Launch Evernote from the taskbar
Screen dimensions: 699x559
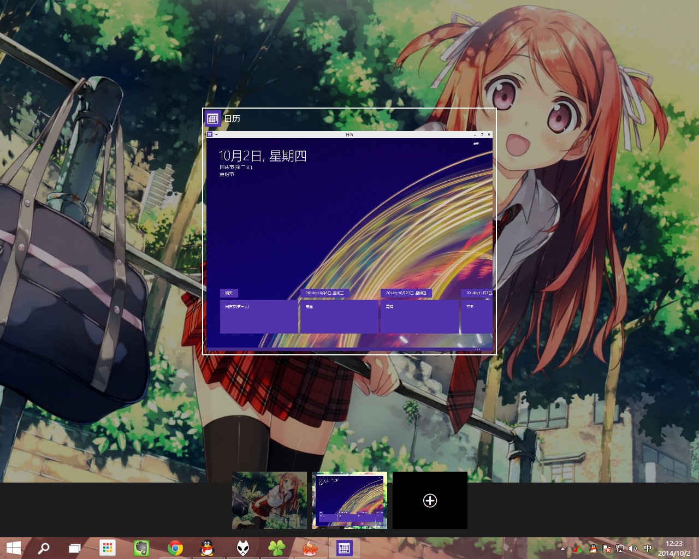coord(141,548)
